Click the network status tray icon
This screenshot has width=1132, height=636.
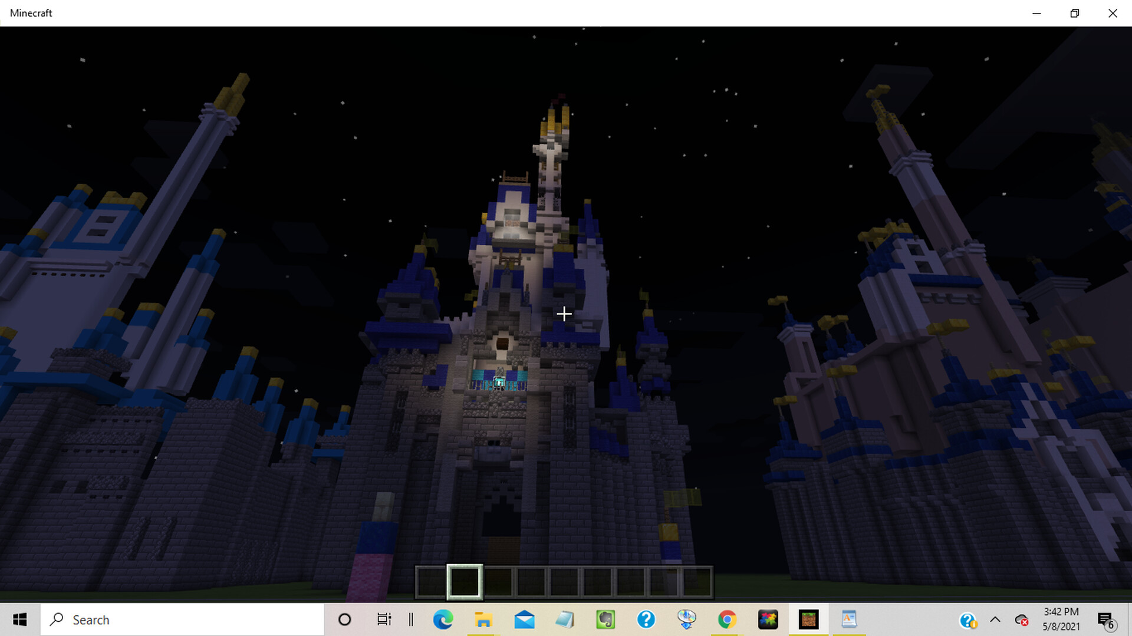click(x=1021, y=619)
